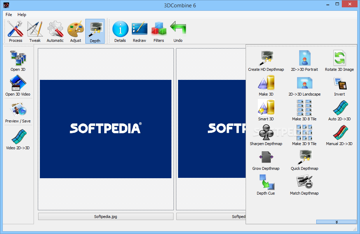
Task: Click the Redraw toolbar icon
Action: pos(139,31)
